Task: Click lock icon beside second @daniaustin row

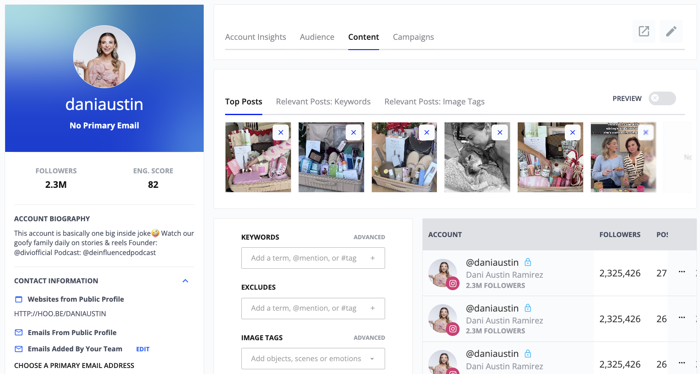Action: click(528, 308)
